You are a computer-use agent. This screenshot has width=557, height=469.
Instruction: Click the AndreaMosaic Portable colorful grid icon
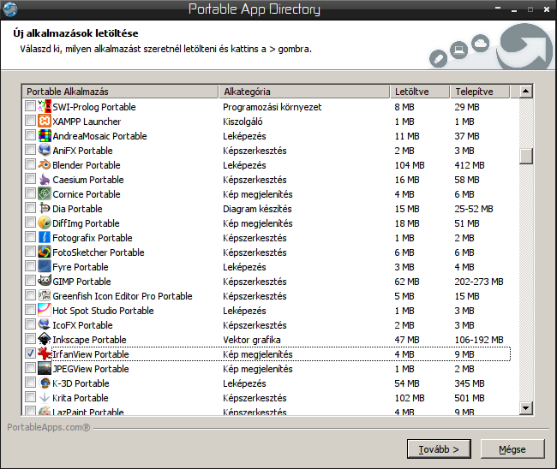pos(45,136)
